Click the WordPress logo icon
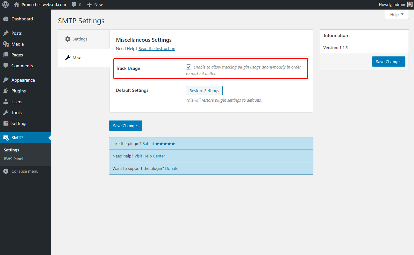414x255 pixels. click(5, 4)
